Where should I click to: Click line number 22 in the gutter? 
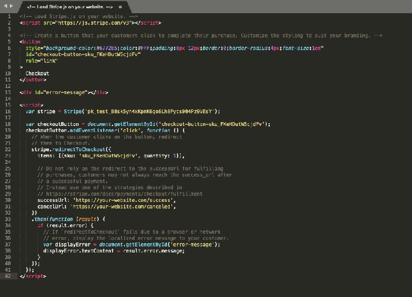coord(8,150)
